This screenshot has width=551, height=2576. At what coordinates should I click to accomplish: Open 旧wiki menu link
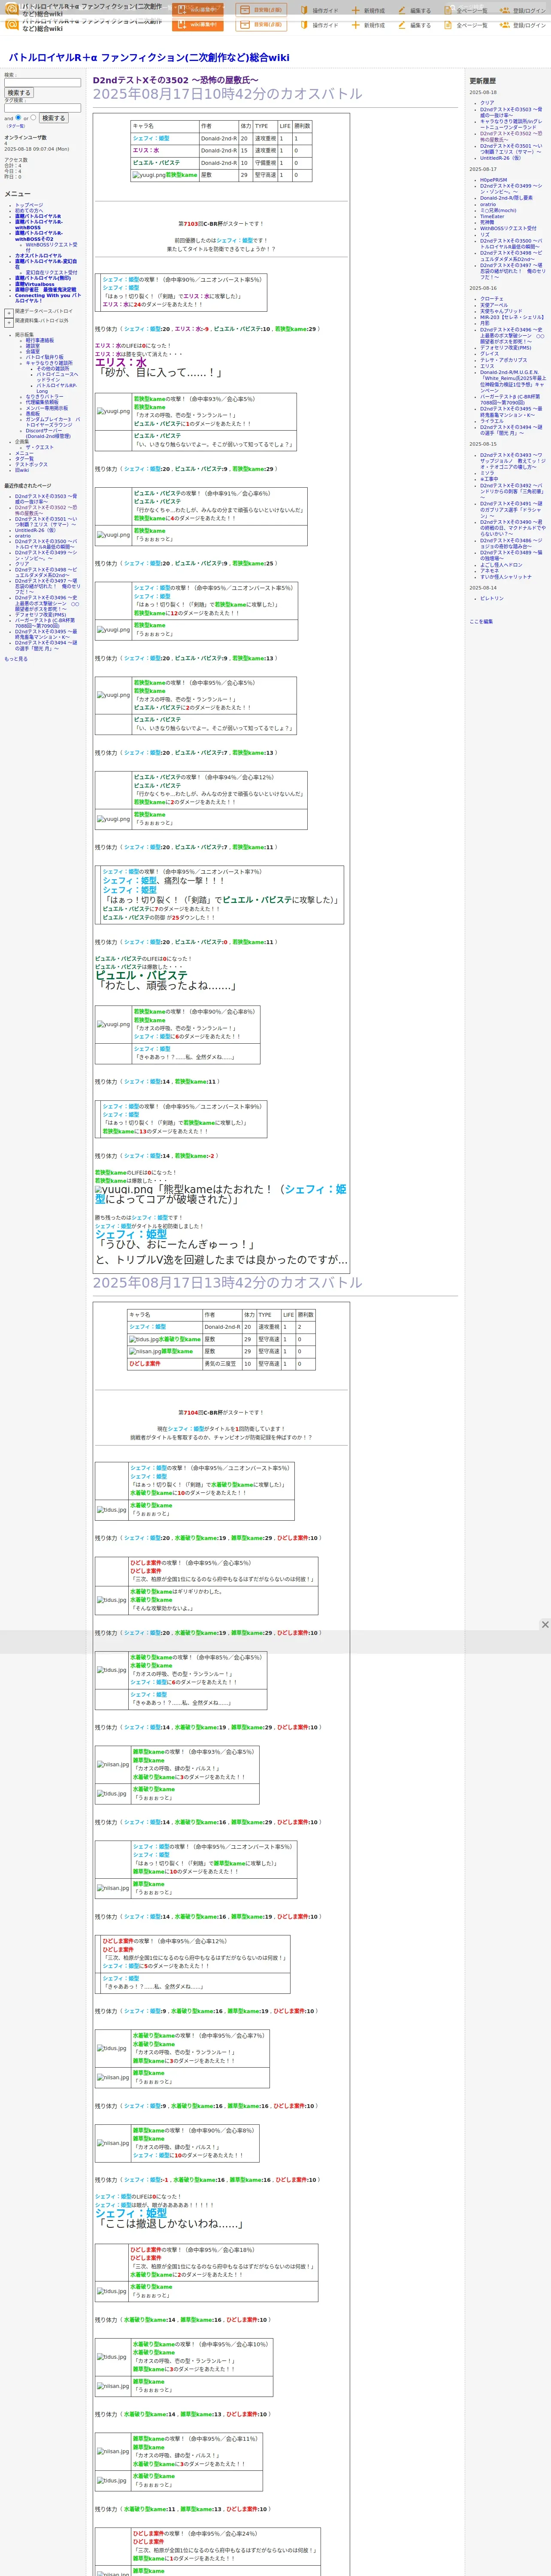click(x=22, y=470)
